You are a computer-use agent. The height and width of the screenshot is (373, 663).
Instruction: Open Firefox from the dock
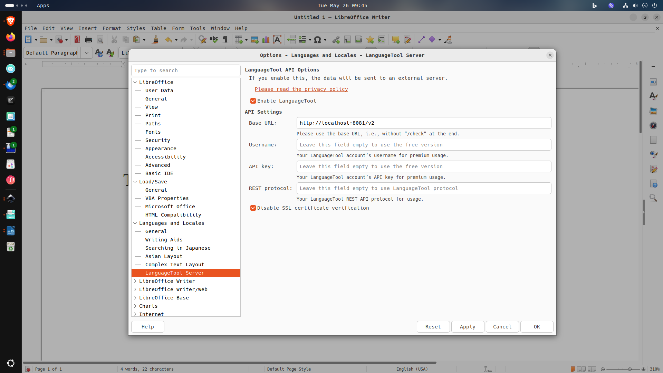point(11,37)
